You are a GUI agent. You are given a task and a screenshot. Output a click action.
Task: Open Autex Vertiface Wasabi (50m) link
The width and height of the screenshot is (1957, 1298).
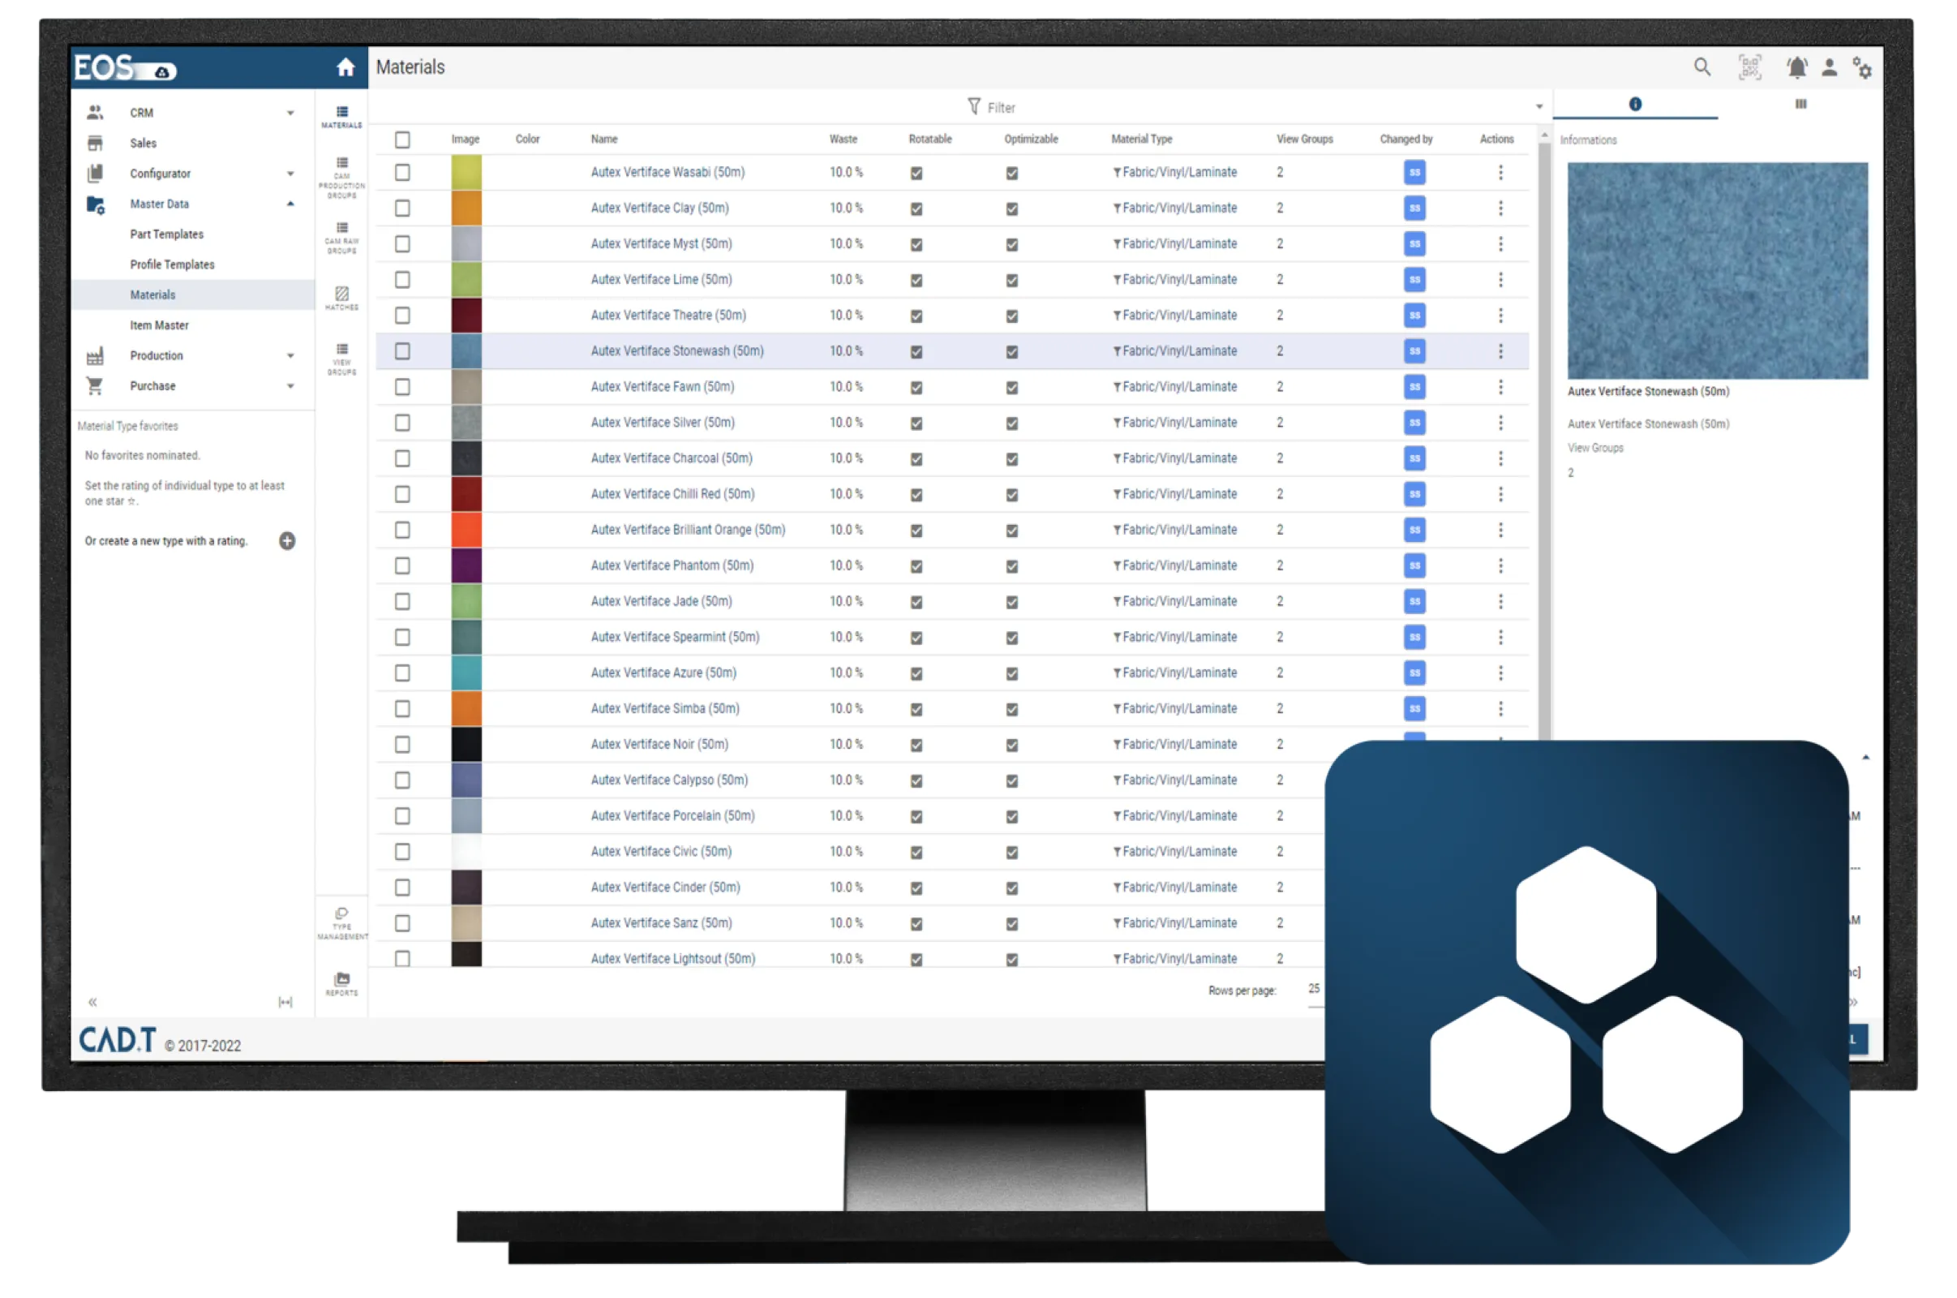tap(667, 172)
